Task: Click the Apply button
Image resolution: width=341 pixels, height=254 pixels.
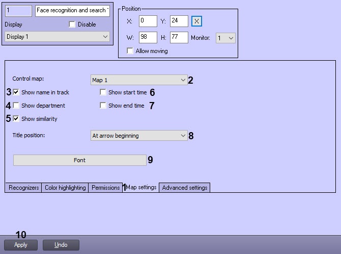Action: click(x=21, y=245)
